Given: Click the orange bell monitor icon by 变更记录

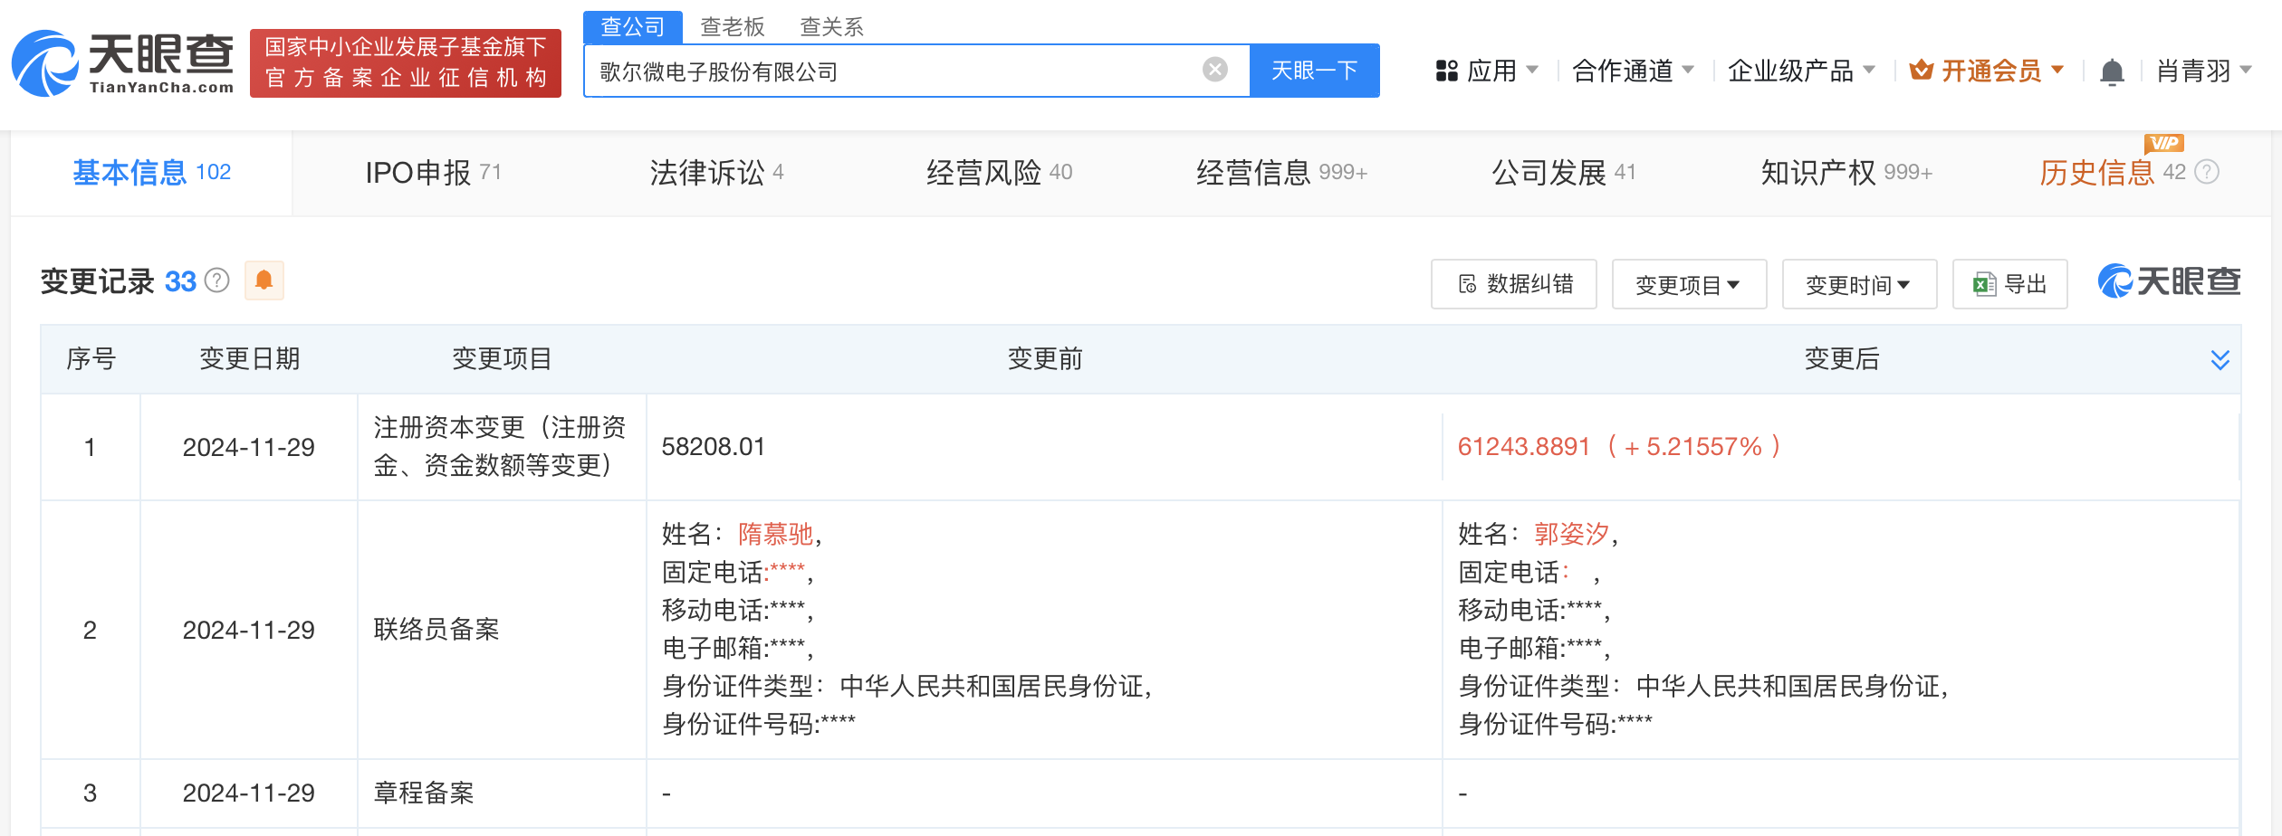Looking at the screenshot, I should pos(264,280).
